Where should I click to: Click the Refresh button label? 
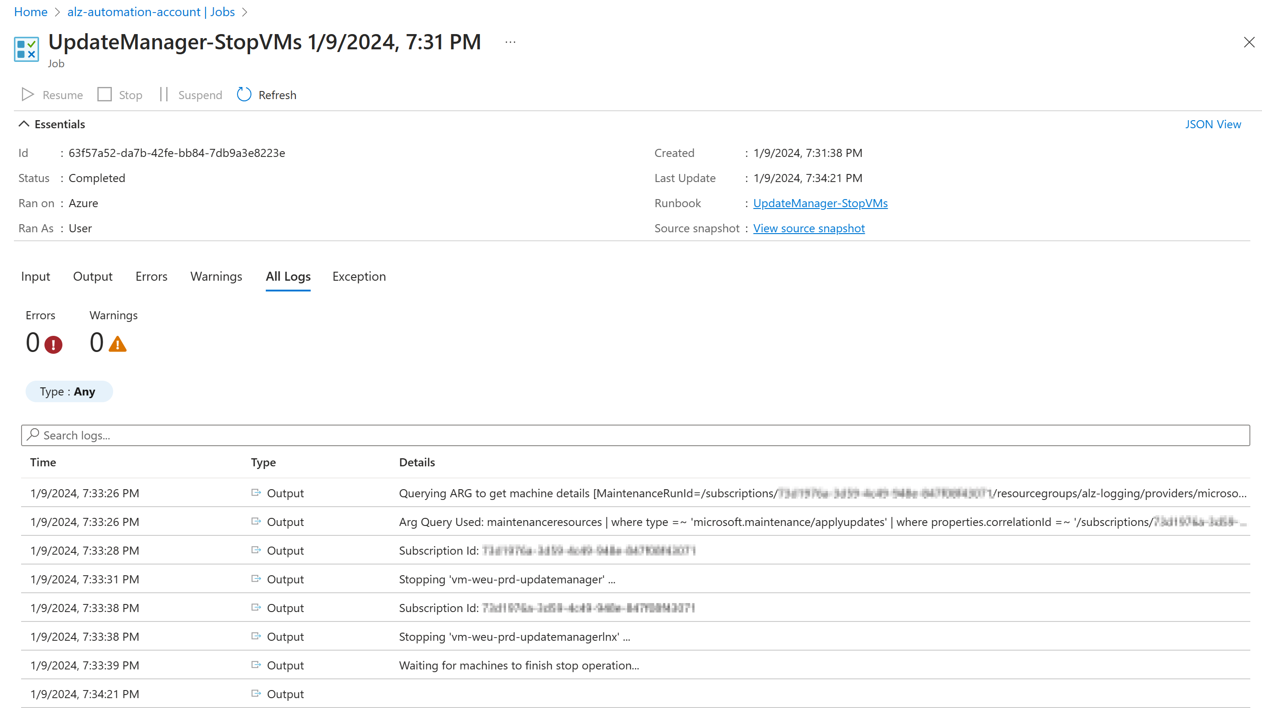point(277,95)
